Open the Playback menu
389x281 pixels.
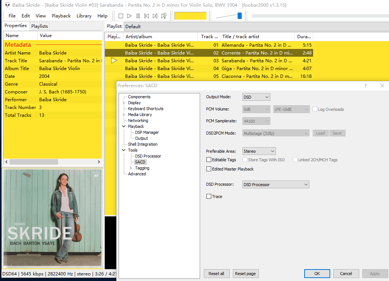(61, 16)
